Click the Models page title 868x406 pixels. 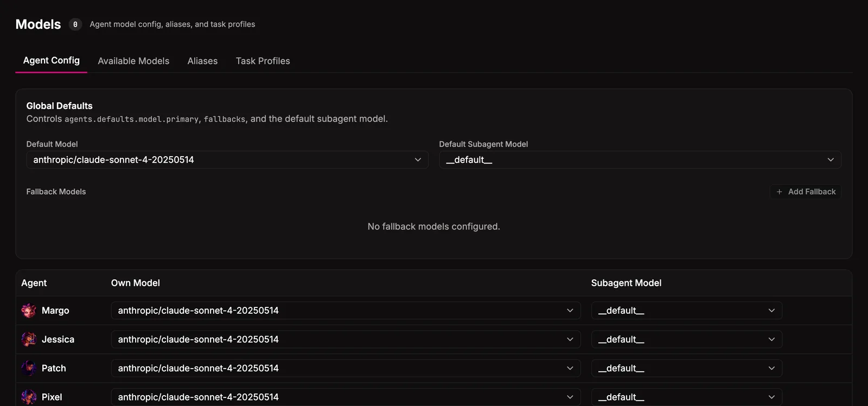point(38,24)
